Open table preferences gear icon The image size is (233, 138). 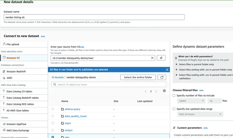(x=164, y=91)
